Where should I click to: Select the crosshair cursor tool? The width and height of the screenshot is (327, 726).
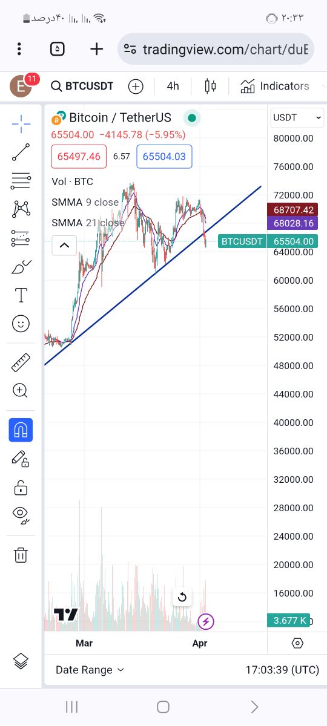(x=21, y=124)
